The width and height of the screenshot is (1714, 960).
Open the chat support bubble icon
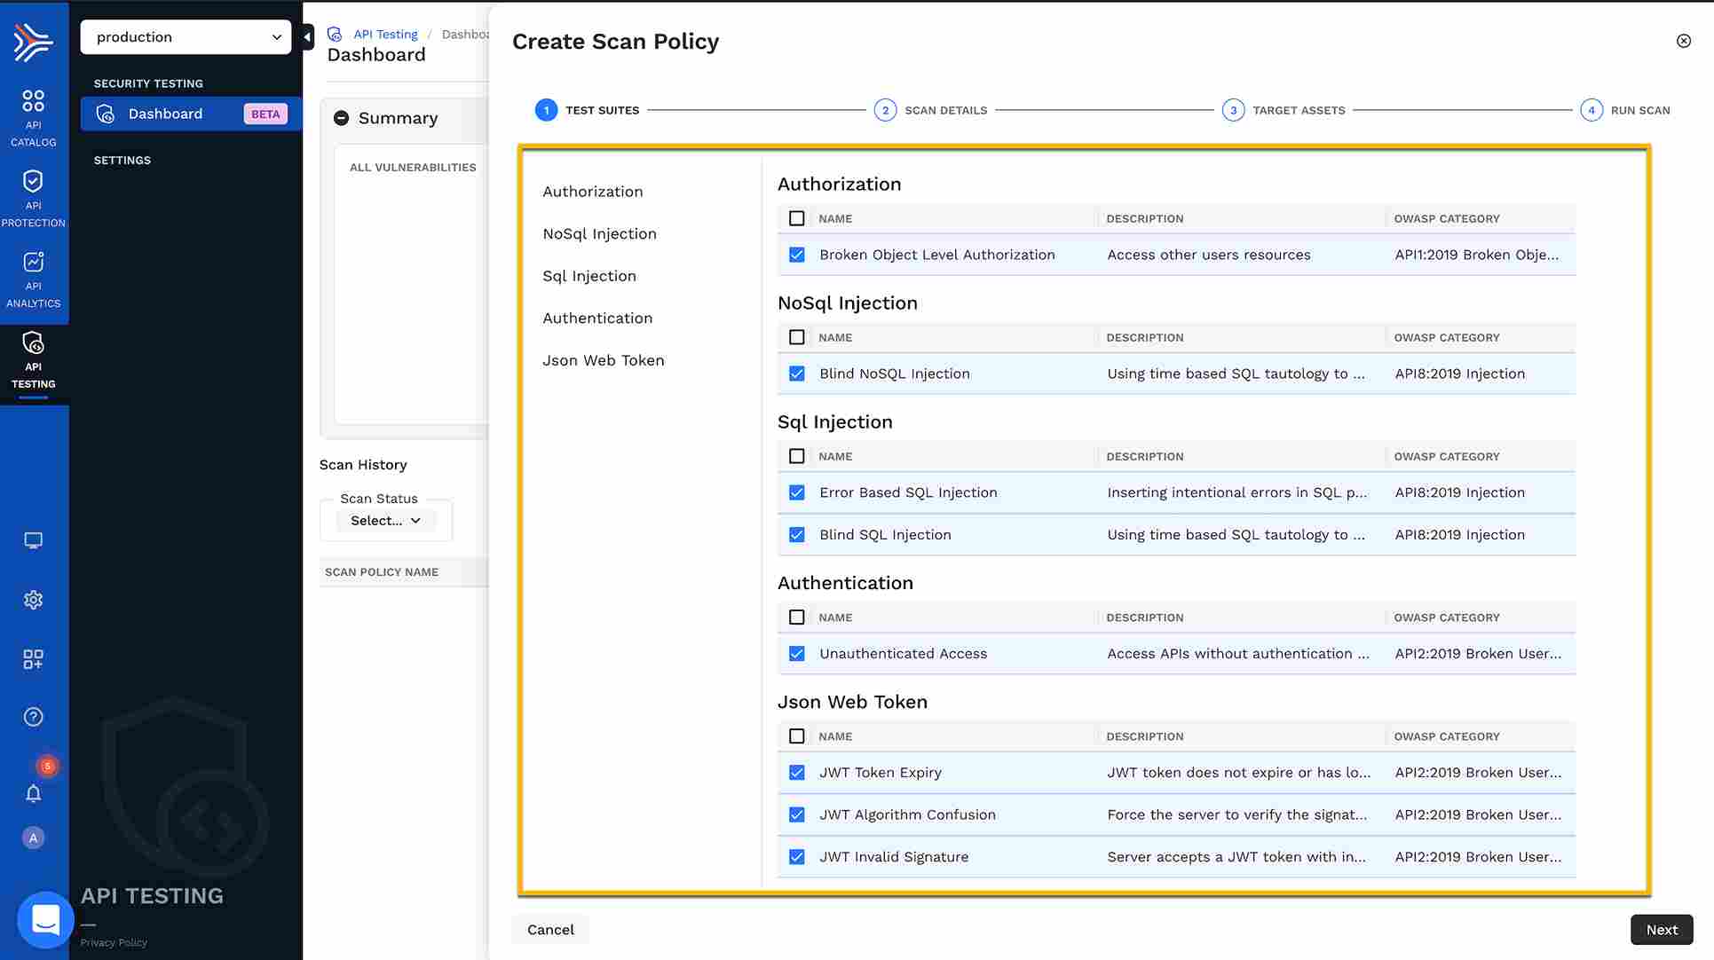45,919
